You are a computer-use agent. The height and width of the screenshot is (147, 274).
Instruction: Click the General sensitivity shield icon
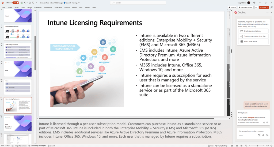pyautogui.click(x=64, y=3)
